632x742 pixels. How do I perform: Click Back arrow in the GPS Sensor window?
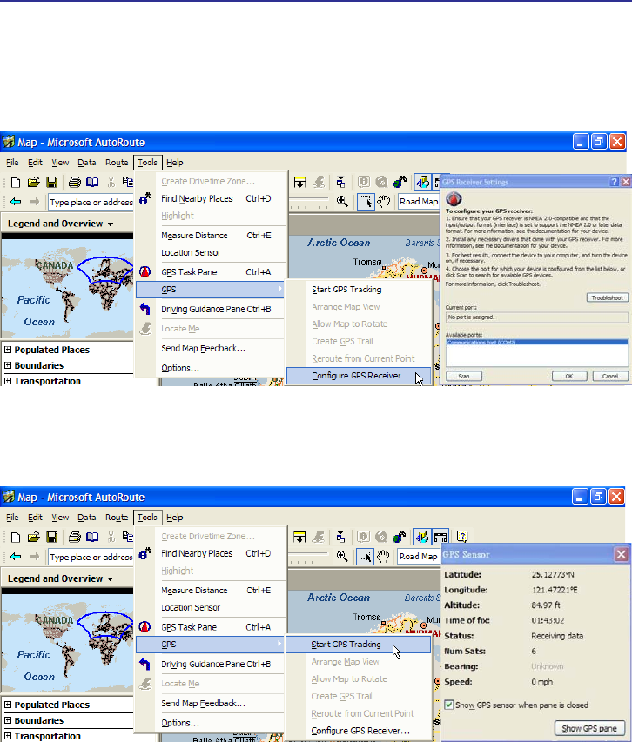click(x=16, y=557)
